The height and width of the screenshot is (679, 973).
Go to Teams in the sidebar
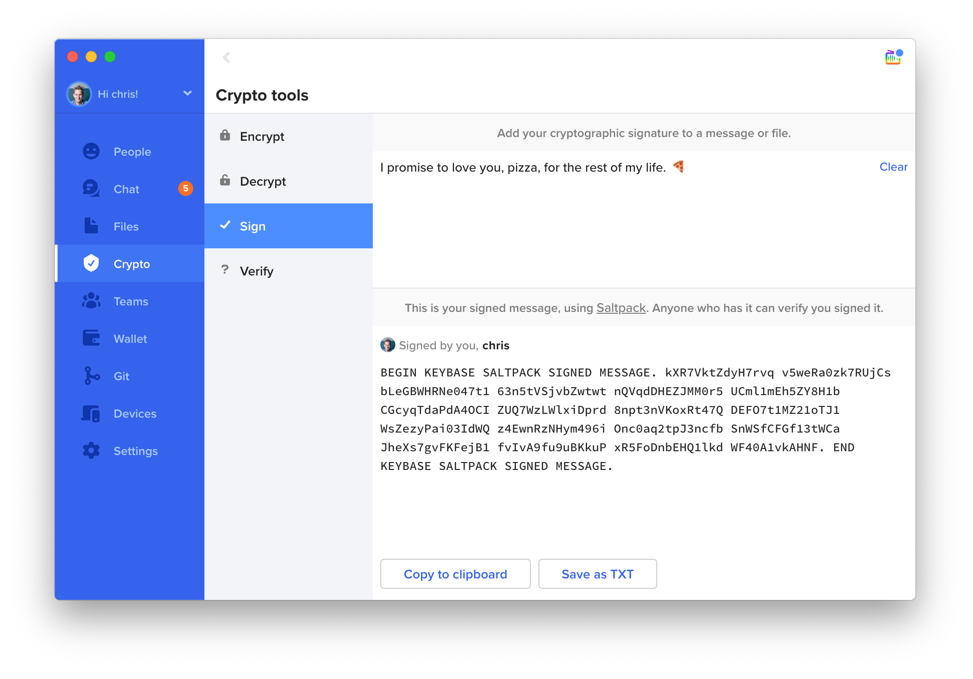[x=130, y=301]
